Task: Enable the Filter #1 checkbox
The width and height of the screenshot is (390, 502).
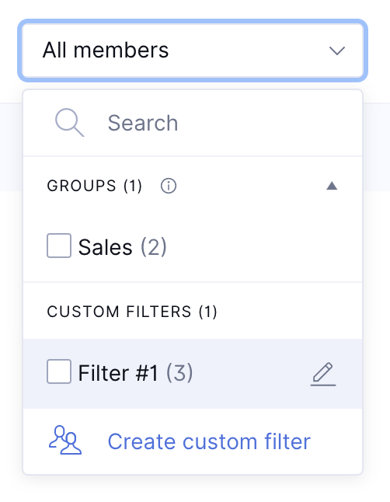Action: (59, 371)
